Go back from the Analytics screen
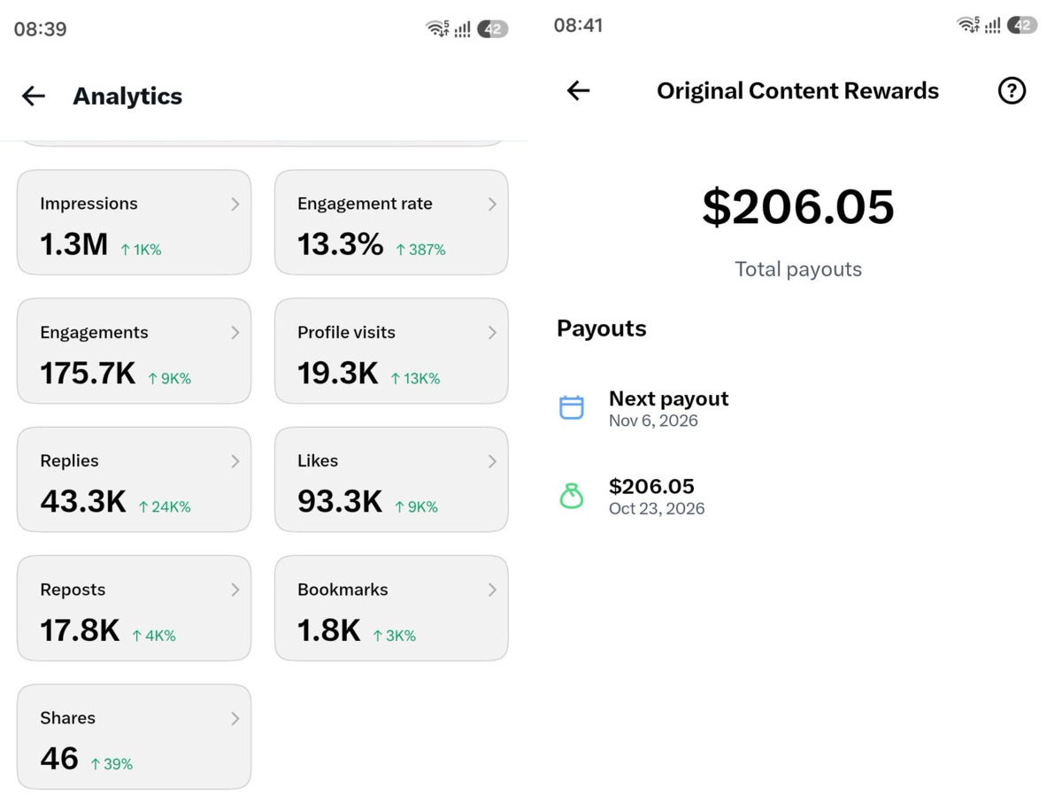 click(x=34, y=96)
